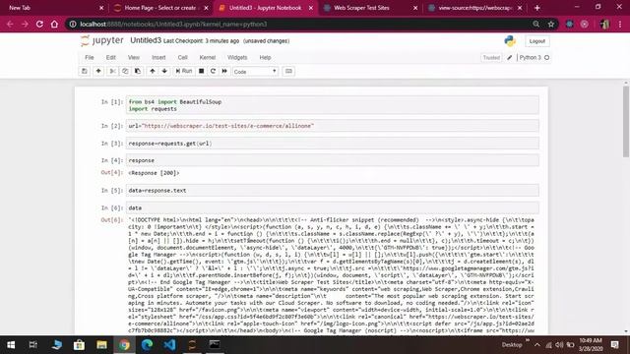Save notebook with the floppy disk icon
The image size is (630, 354).
coord(85,71)
